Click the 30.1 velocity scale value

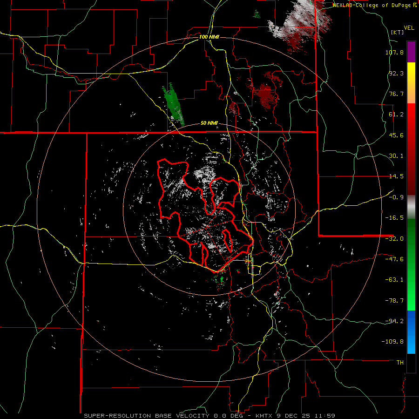point(396,156)
